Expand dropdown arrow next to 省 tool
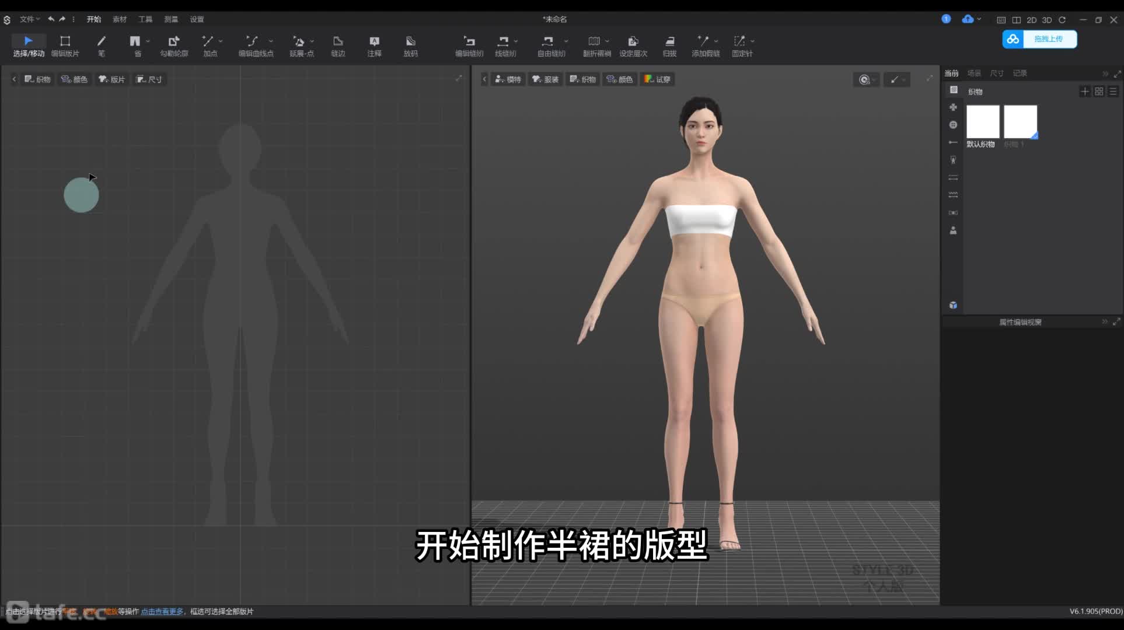 click(x=148, y=41)
